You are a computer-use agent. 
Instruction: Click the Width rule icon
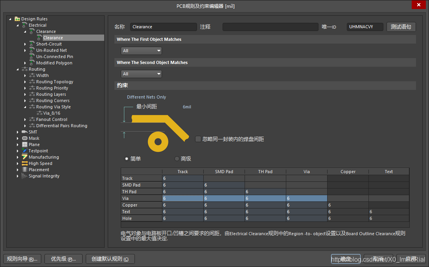(x=32, y=75)
